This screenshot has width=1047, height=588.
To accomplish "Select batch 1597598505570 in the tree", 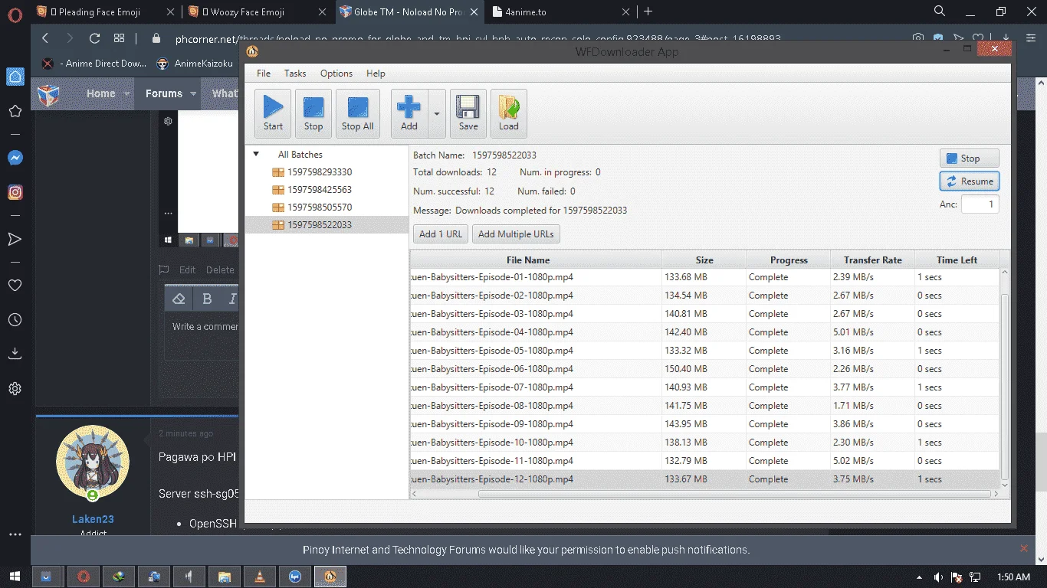I will [x=319, y=207].
